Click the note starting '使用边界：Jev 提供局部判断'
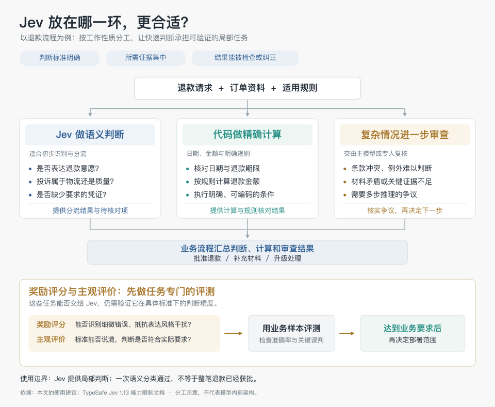Screen dimensions: 495x407 pos(140,379)
